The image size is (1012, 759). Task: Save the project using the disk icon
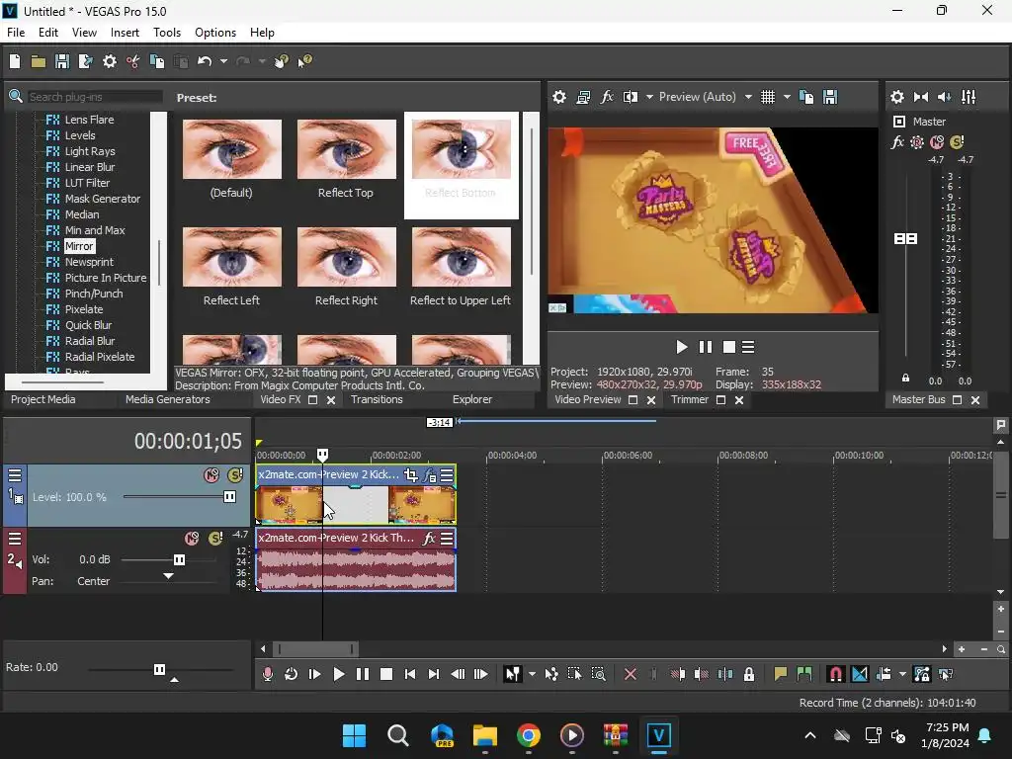pos(62,61)
